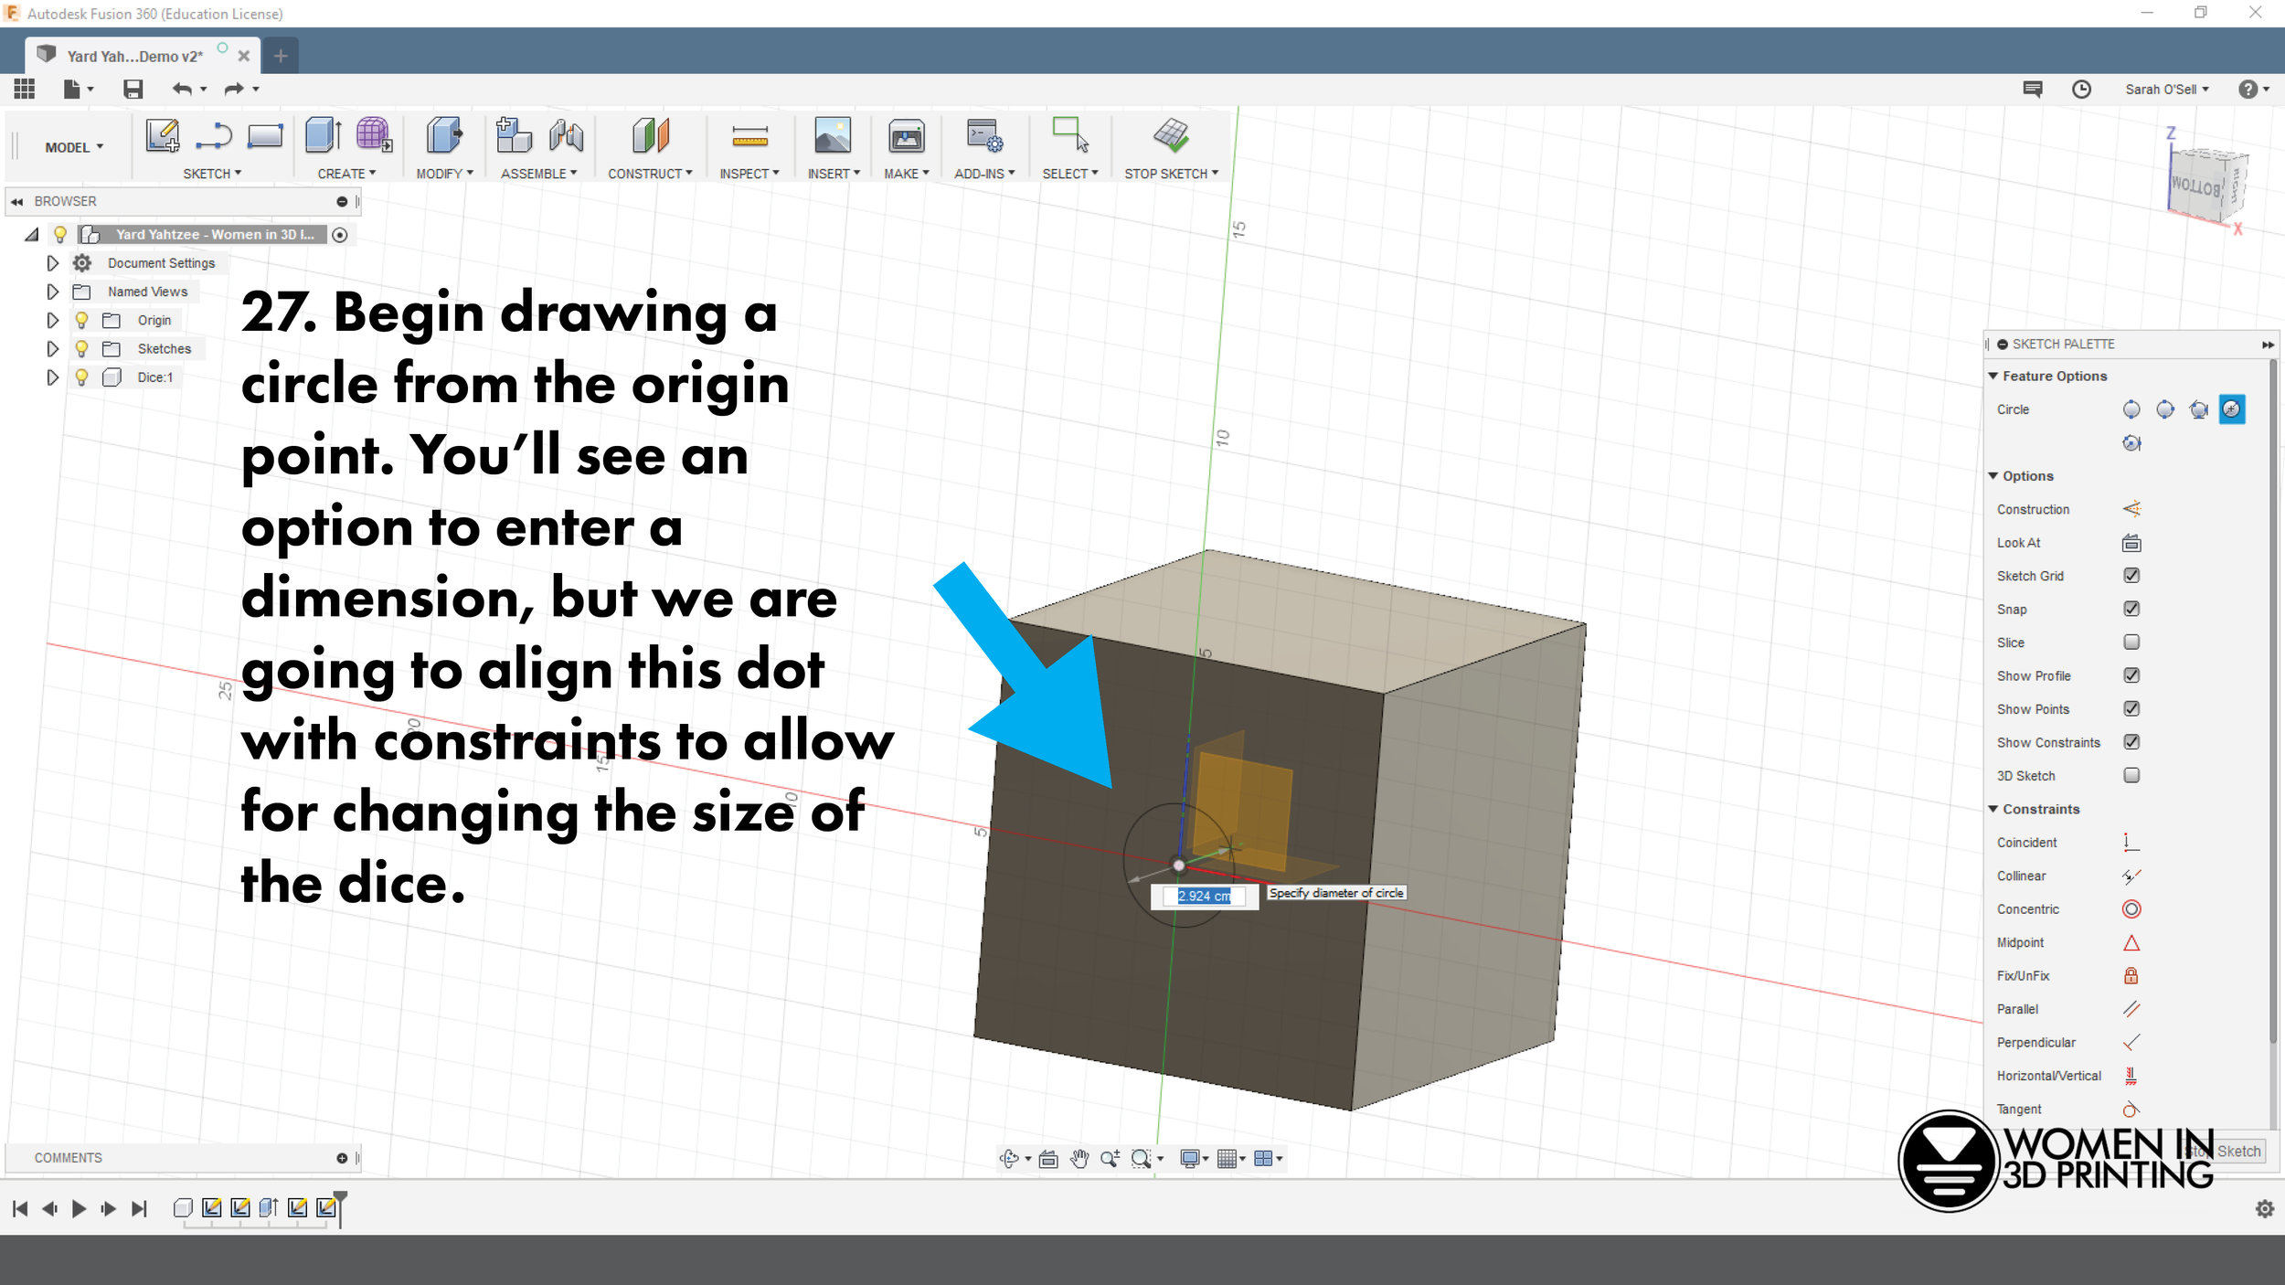Toggle visibility bulb for Origin folder

[x=81, y=320]
